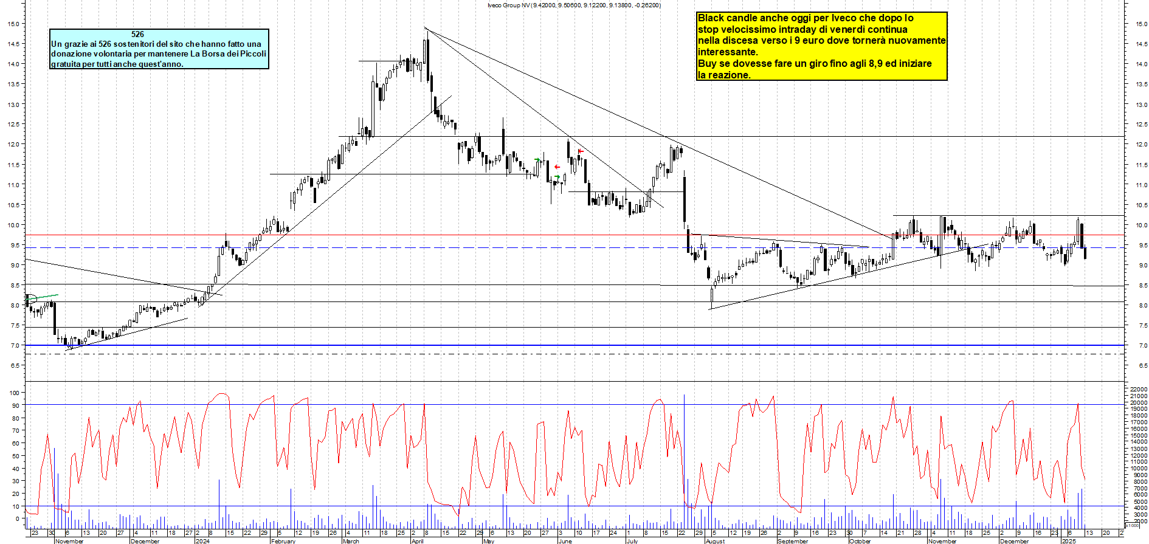Click the 'Buy se dovesse fare un giro' line
1149x544 pixels.
click(815, 64)
